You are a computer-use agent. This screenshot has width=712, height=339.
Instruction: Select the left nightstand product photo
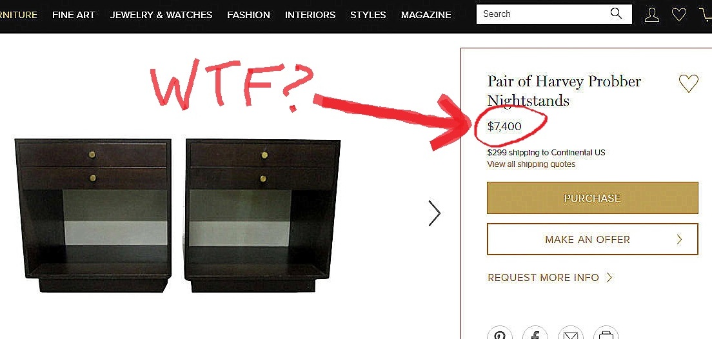(x=93, y=215)
